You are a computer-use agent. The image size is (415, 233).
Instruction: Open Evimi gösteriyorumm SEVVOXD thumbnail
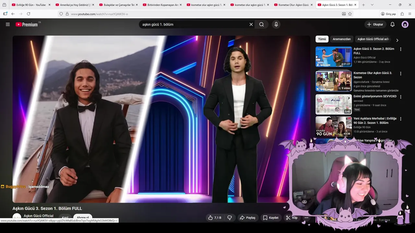click(334, 104)
